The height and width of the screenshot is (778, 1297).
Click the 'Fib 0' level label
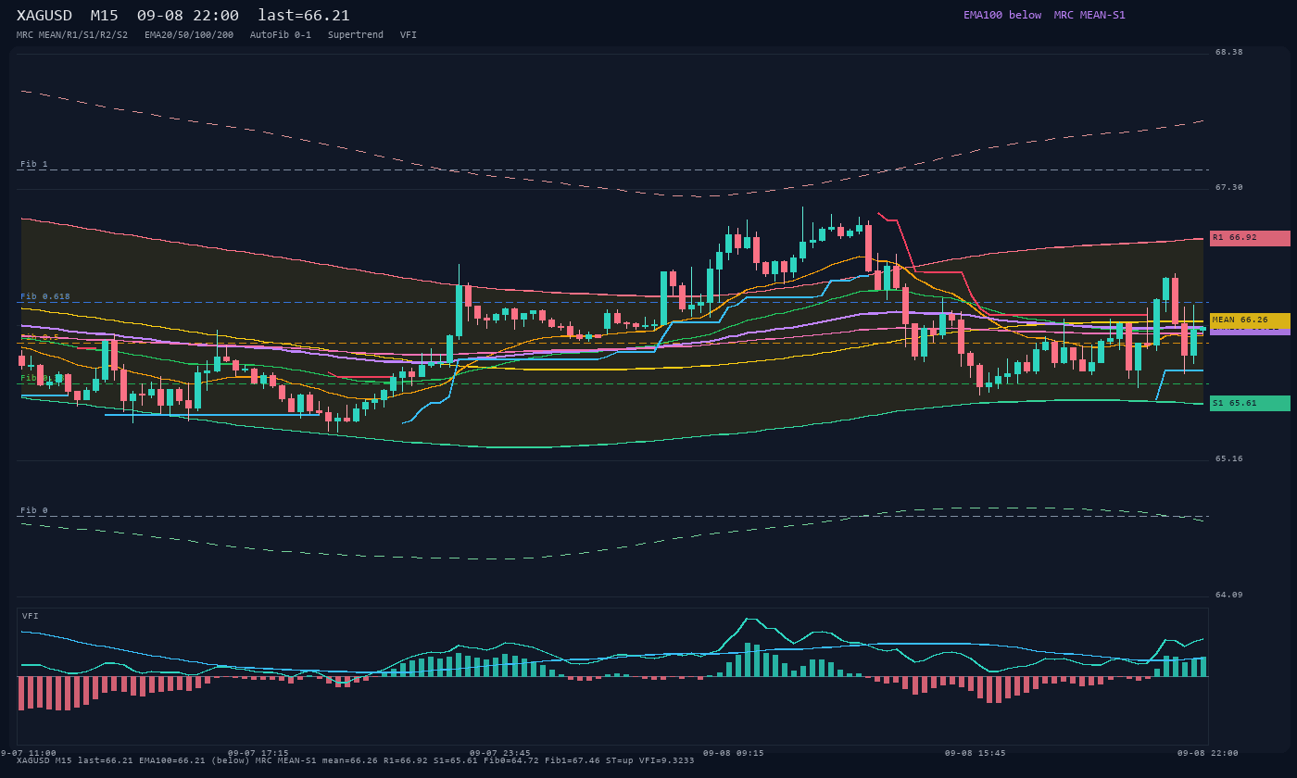pyautogui.click(x=34, y=510)
